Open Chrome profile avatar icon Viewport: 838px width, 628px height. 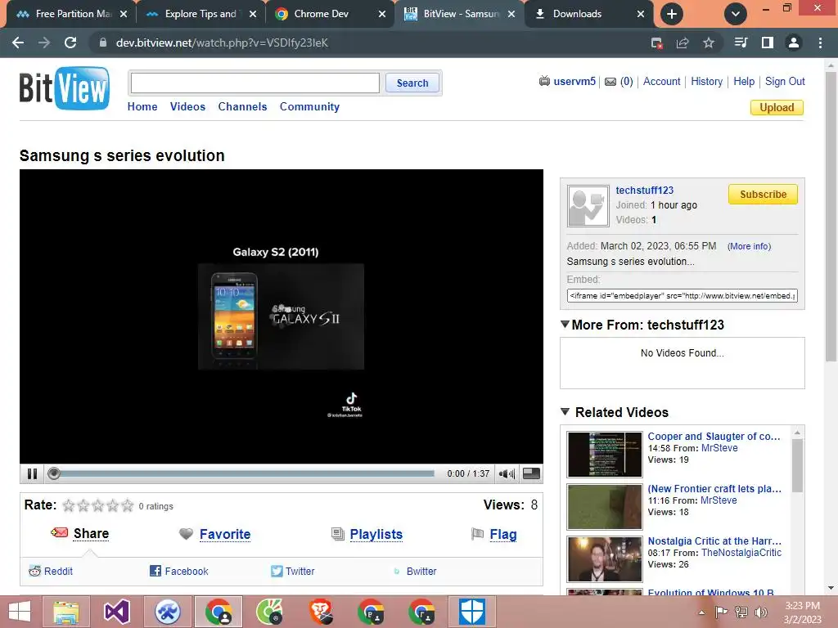[793, 43]
